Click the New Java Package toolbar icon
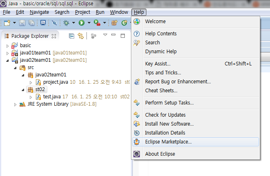This screenshot has width=270, height=176. pyautogui.click(x=114, y=23)
